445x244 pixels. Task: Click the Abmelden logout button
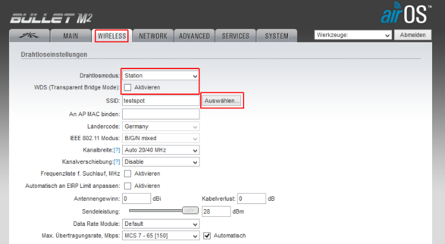pyautogui.click(x=413, y=35)
